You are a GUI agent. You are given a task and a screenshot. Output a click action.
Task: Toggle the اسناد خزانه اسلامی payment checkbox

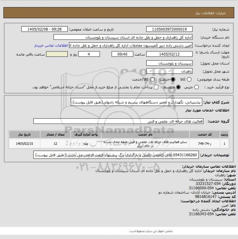pos(156,87)
